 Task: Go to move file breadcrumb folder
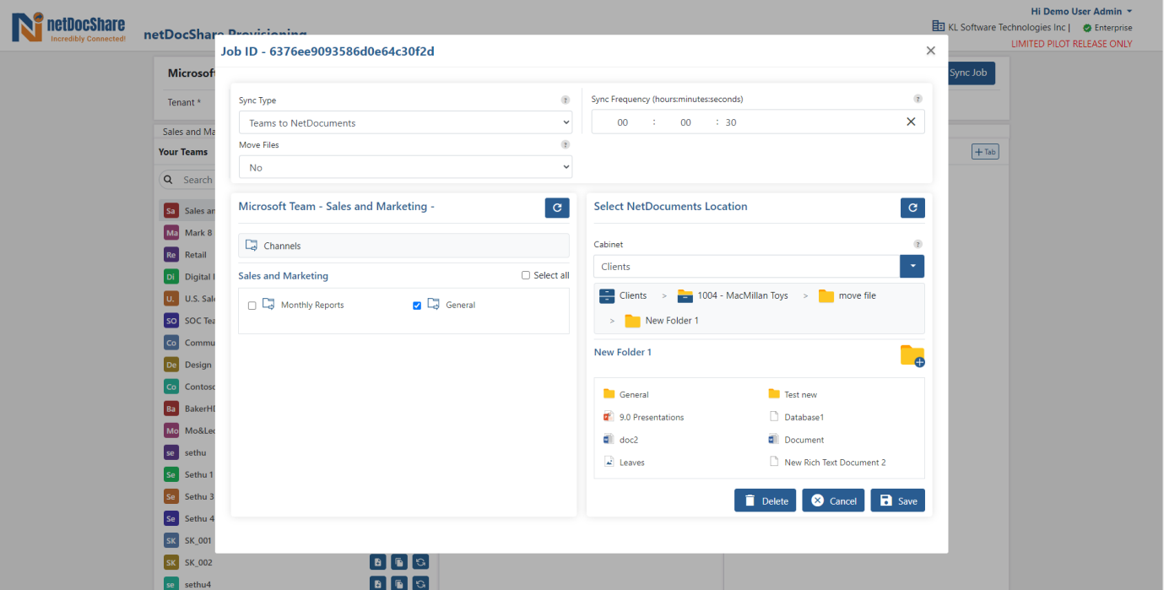click(858, 295)
